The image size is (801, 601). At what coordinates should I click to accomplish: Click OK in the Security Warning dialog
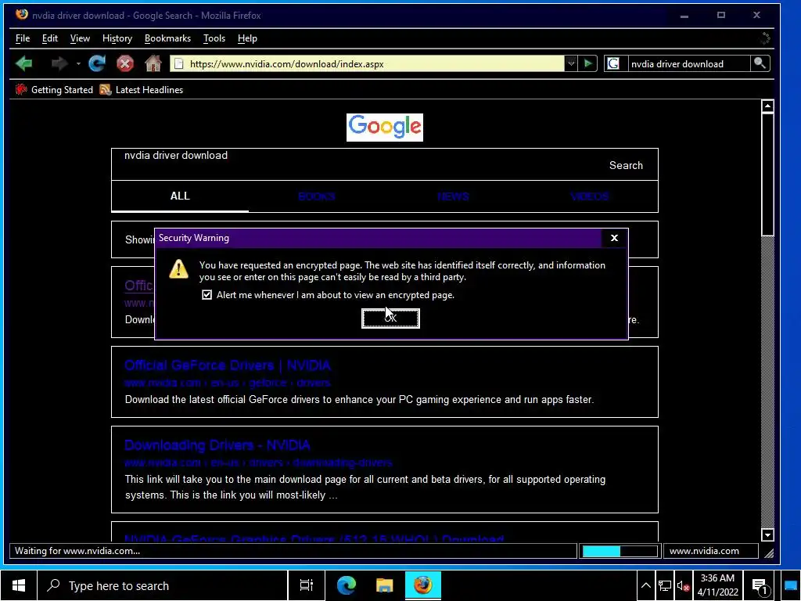(391, 318)
